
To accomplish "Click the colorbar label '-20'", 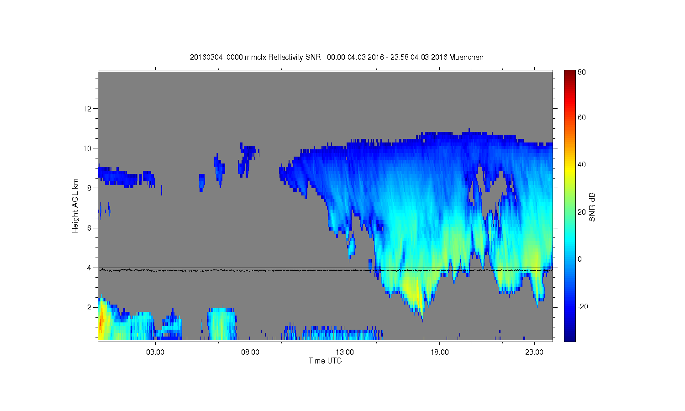I will coord(583,306).
